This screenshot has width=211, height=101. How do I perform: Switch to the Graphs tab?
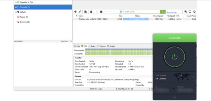(111, 46)
